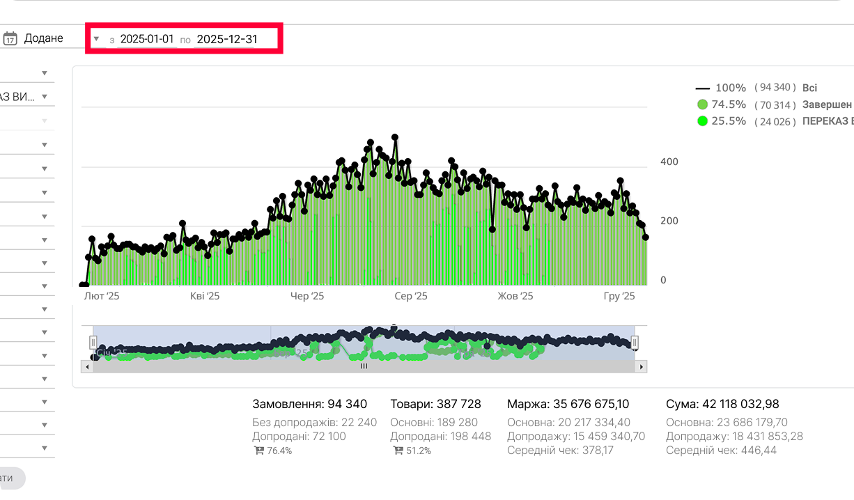Click the scrollbar thumb grip under the navigator

[x=363, y=366]
